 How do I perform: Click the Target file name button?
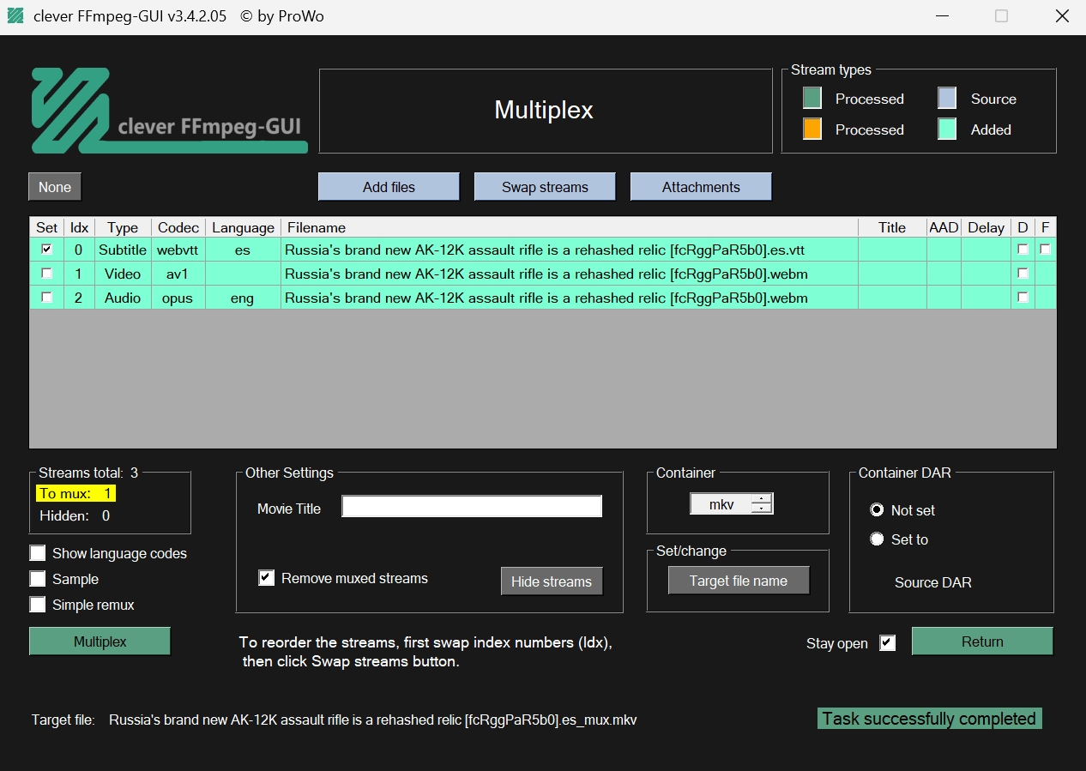tap(739, 581)
